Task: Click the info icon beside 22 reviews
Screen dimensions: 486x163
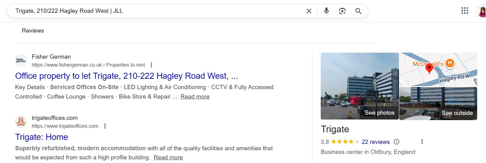Action: pos(396,142)
